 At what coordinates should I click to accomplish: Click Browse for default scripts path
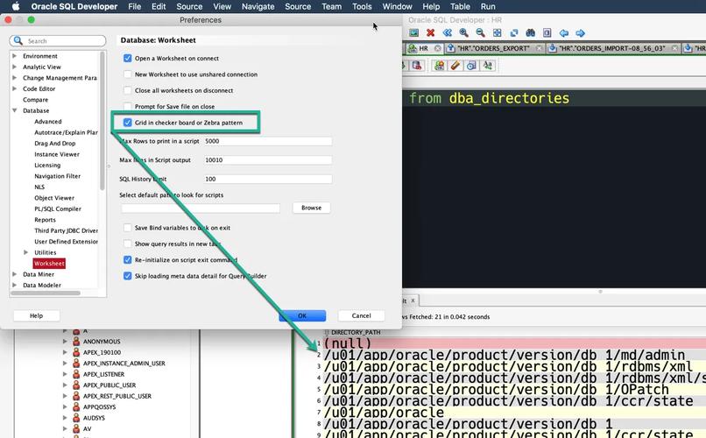(311, 208)
